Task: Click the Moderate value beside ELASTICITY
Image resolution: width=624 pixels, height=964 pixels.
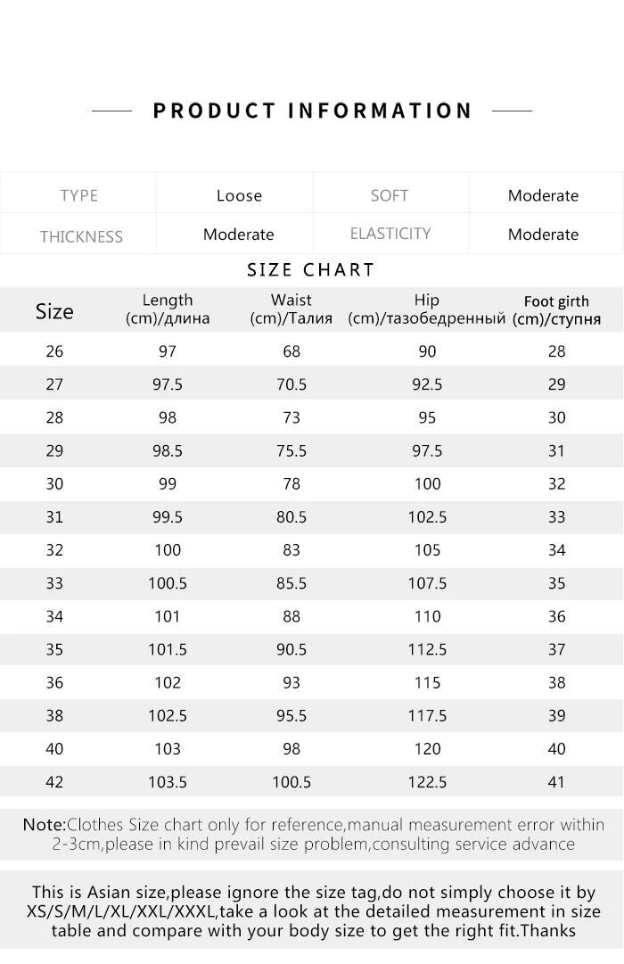Action: coord(543,235)
